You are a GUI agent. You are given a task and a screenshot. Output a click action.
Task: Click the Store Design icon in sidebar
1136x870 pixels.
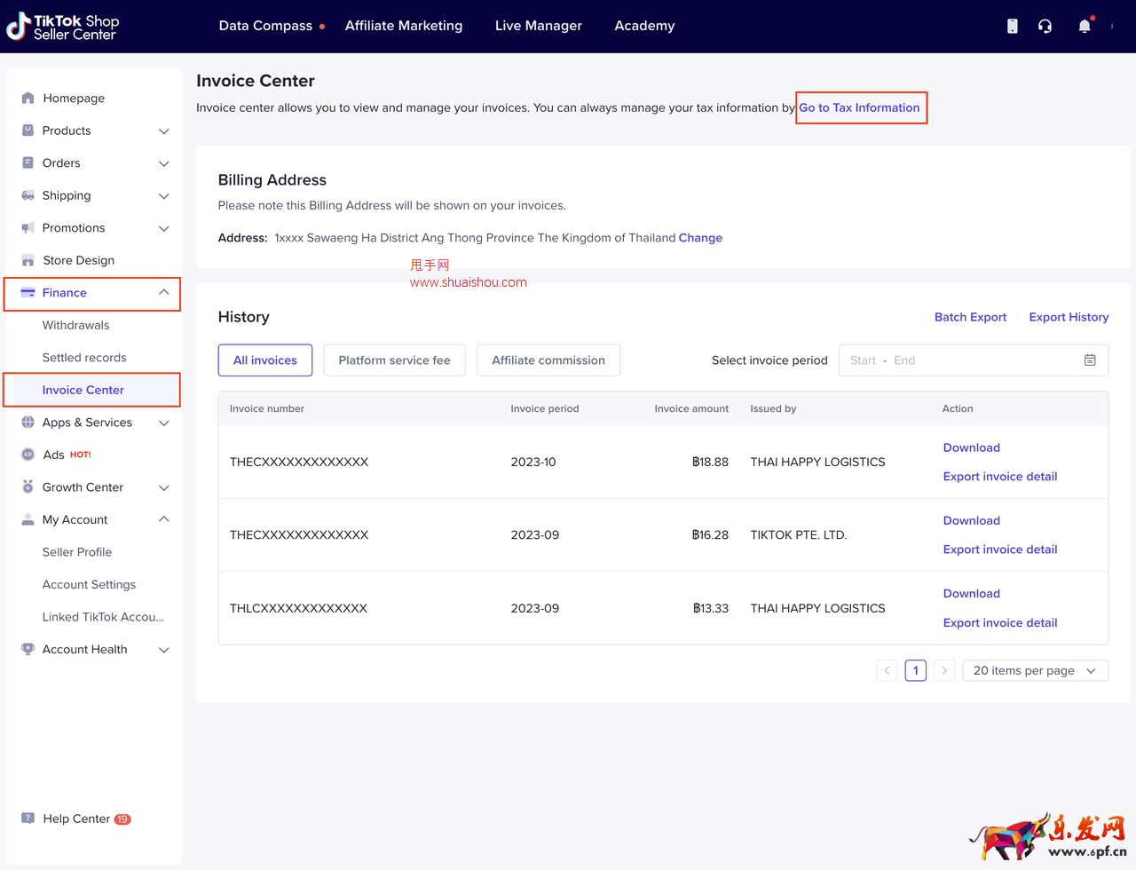(x=28, y=261)
